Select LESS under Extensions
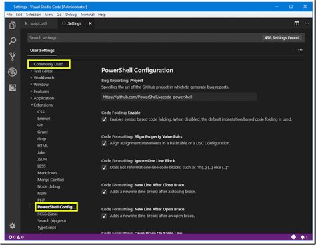Image resolution: width=316 pixels, height=245 pixels. pos(41,166)
